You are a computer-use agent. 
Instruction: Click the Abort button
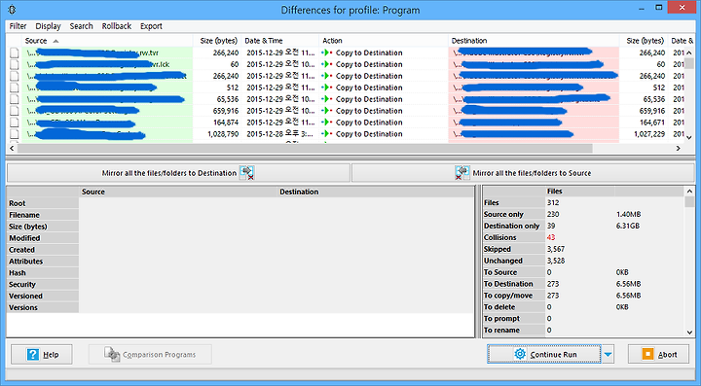tap(658, 354)
